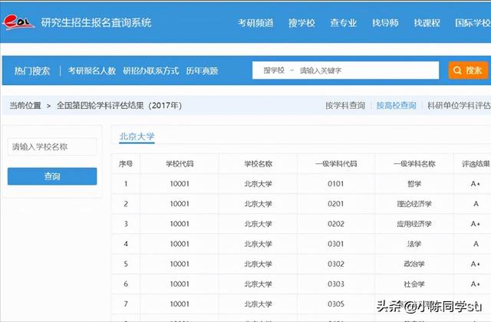Click the A result in the 法学 row
This screenshot has width=491, height=322.
point(476,244)
